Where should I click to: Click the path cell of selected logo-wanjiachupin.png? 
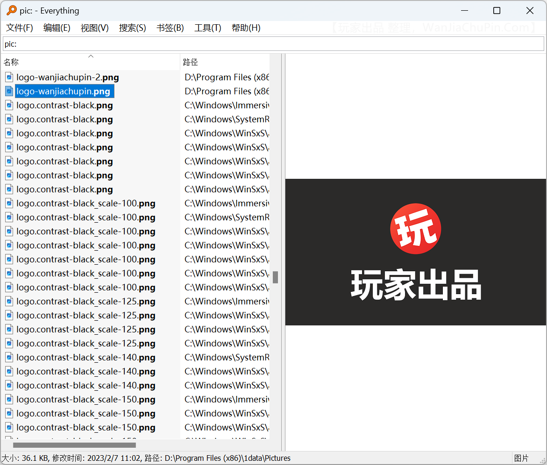[x=227, y=92]
